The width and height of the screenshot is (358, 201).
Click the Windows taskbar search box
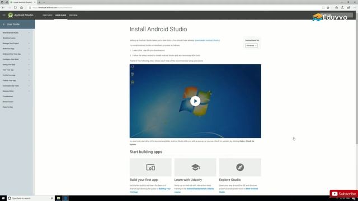(x=30, y=198)
